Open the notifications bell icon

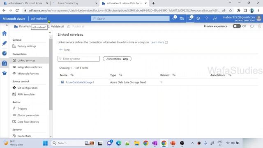click(x=190, y=18)
